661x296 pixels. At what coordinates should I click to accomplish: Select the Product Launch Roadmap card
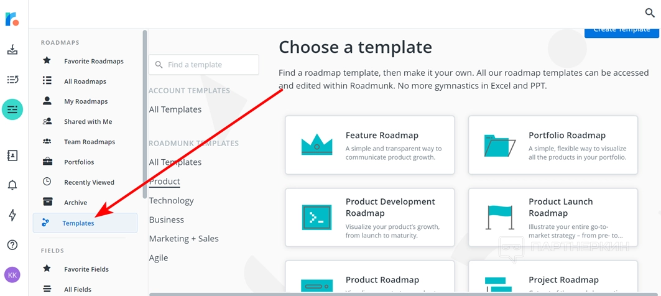coord(553,218)
